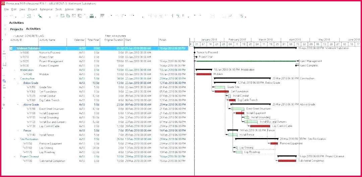Collapse the Mobilization WBS band
This screenshot has height=177, width=362.
point(14,70)
